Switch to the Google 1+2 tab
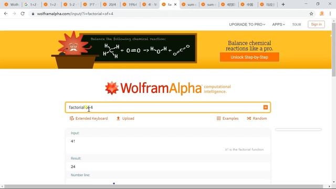Image resolution: width=336 pixels, height=189 pixels. click(31, 4)
